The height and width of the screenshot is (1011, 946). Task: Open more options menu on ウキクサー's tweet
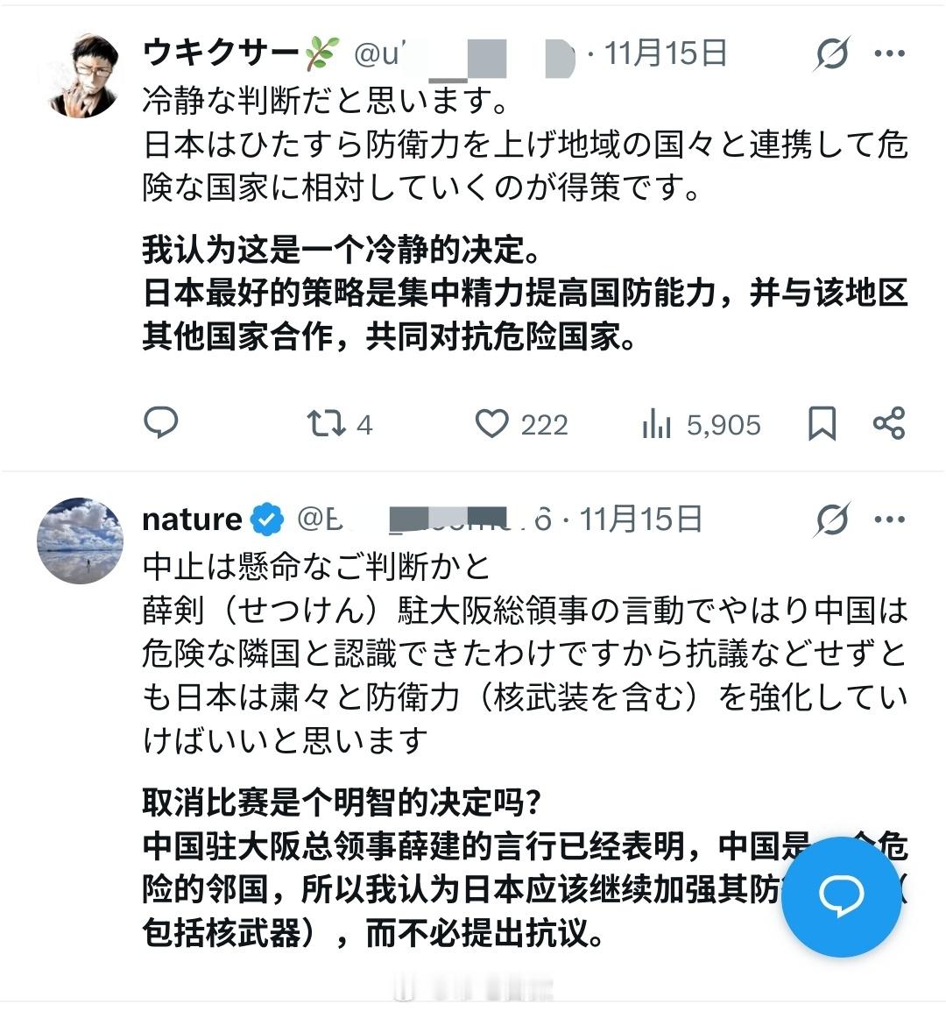[x=890, y=53]
